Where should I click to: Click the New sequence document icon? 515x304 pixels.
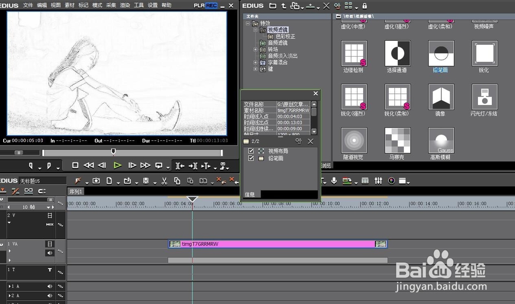(x=109, y=181)
